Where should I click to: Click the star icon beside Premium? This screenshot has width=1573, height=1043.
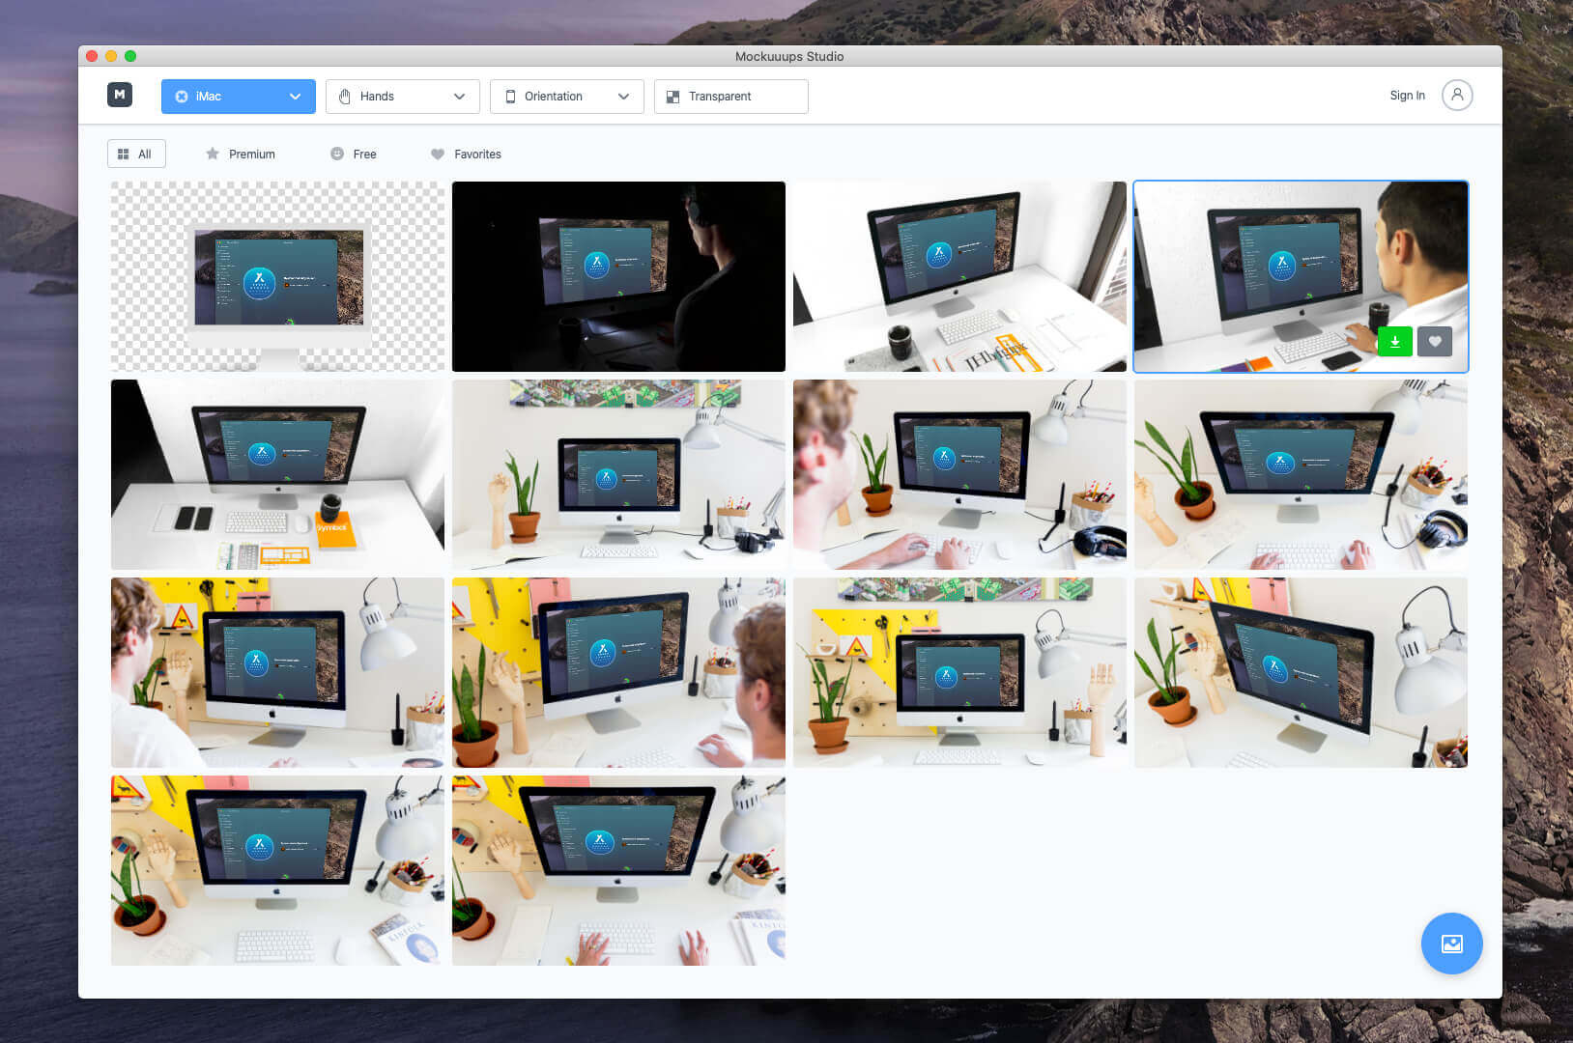tap(213, 154)
